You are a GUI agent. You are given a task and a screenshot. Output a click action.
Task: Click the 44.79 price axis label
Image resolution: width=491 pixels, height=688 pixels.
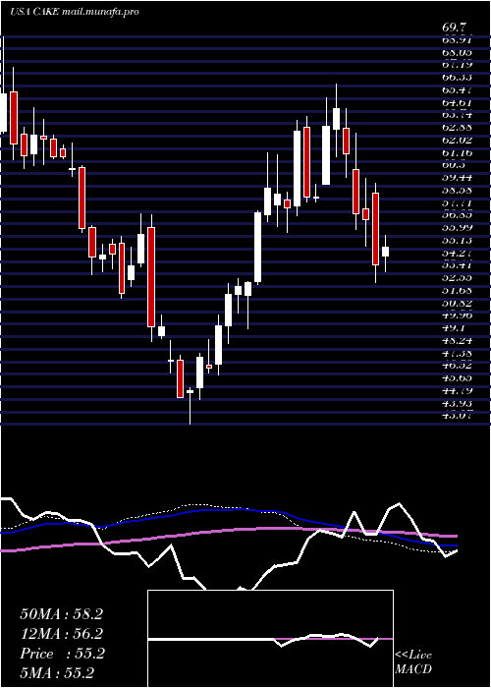pyautogui.click(x=457, y=390)
